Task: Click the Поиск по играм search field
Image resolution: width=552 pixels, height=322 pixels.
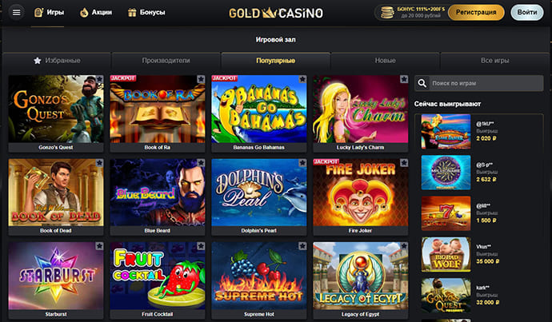Action: 478,83
